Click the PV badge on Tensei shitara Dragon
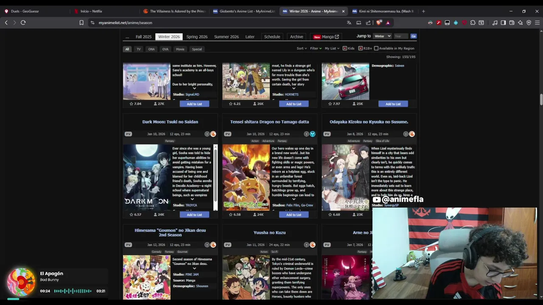The height and width of the screenshot is (305, 543). click(x=228, y=134)
